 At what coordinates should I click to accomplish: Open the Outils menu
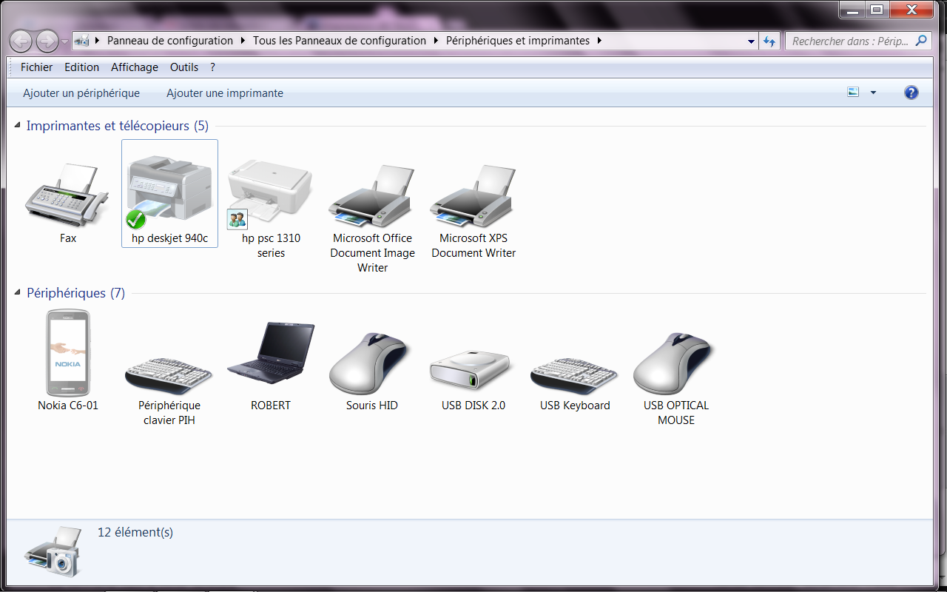click(184, 67)
